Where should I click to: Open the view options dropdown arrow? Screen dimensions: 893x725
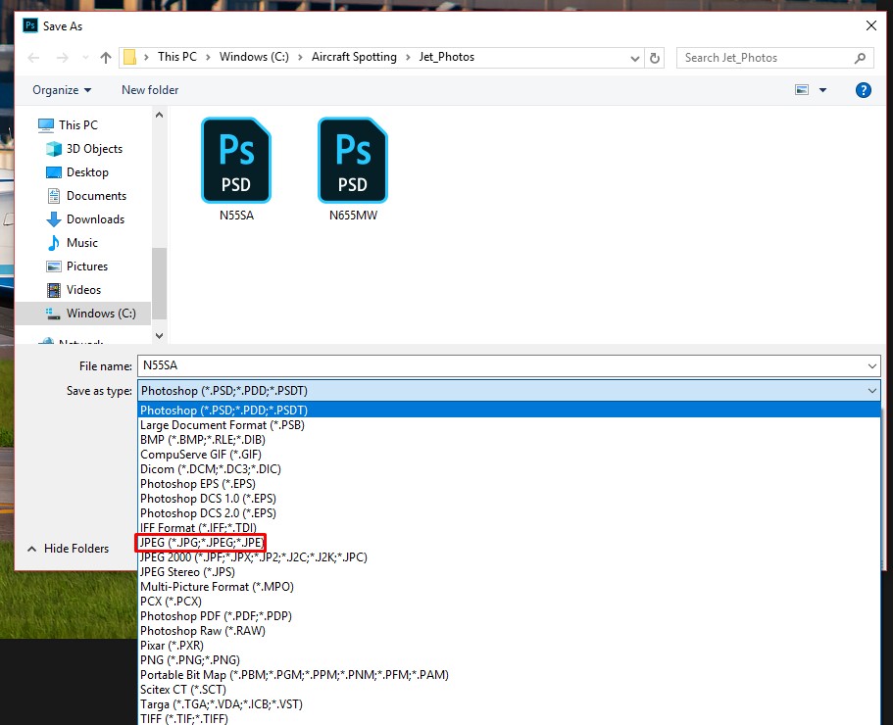click(823, 90)
